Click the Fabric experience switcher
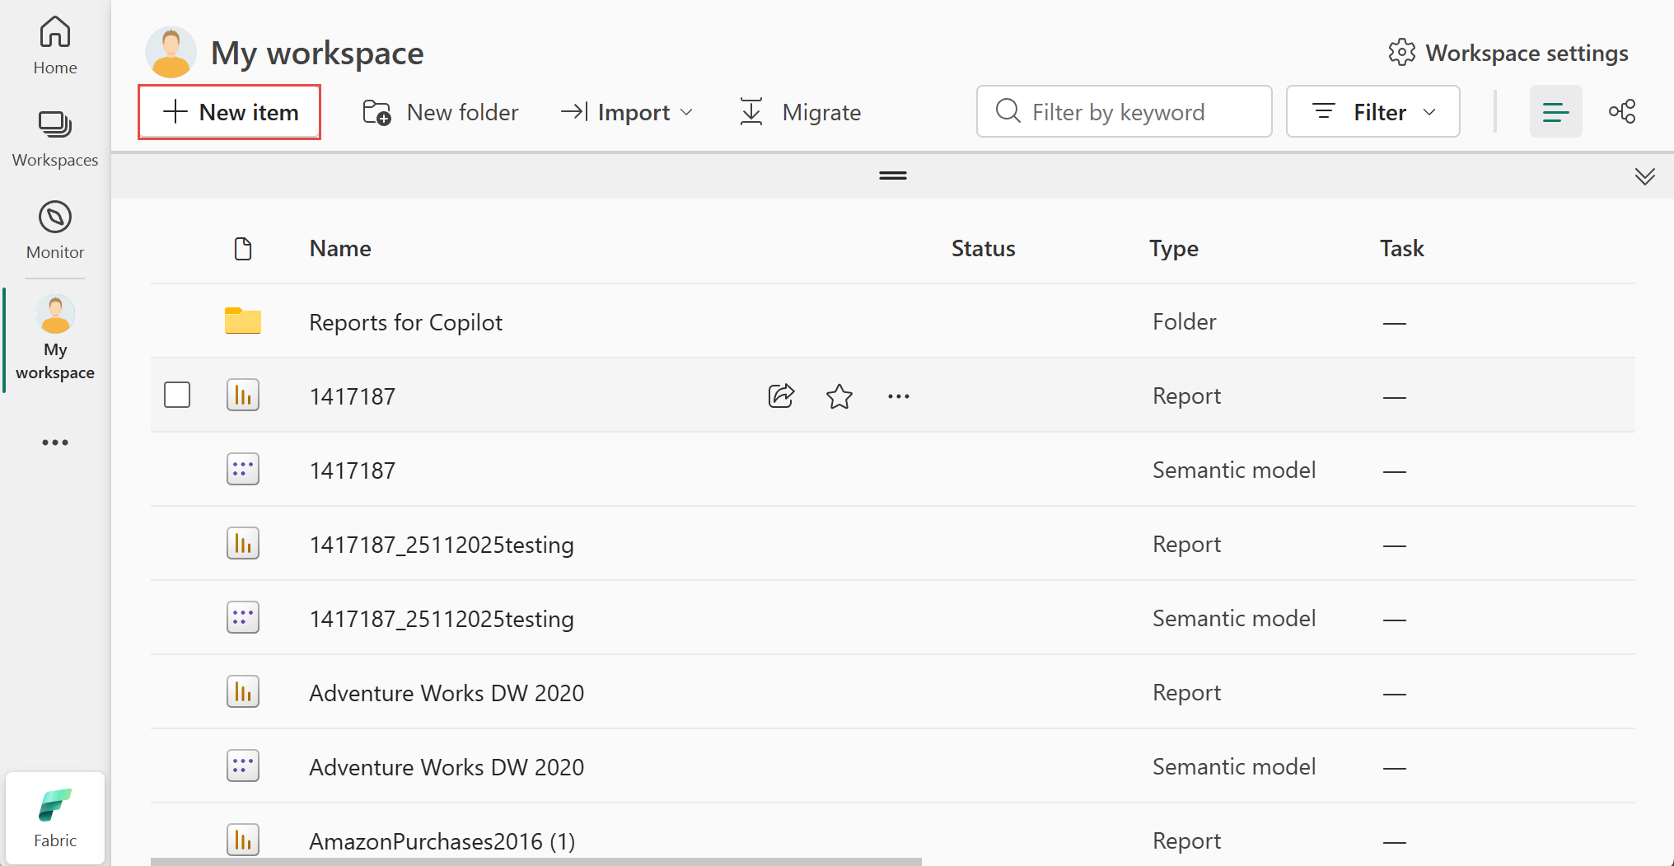Viewport: 1674px width, 866px height. pyautogui.click(x=55, y=818)
